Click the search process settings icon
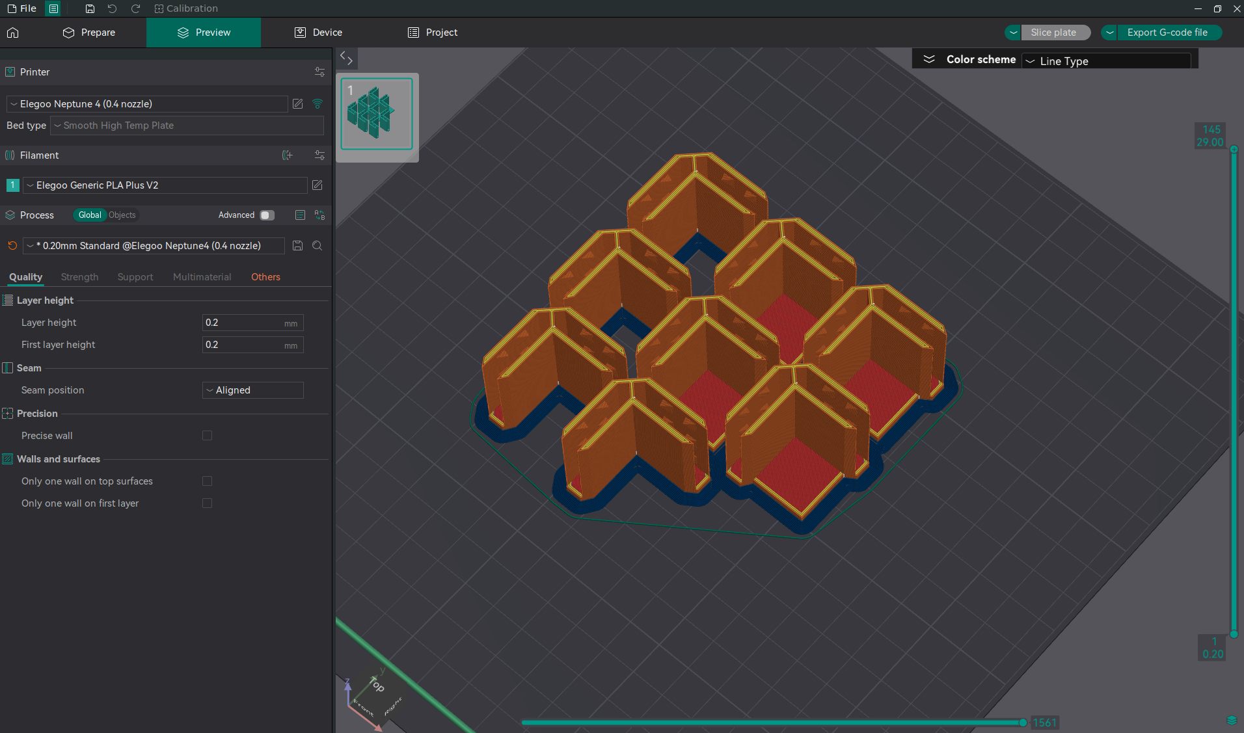The height and width of the screenshot is (733, 1244). tap(318, 246)
